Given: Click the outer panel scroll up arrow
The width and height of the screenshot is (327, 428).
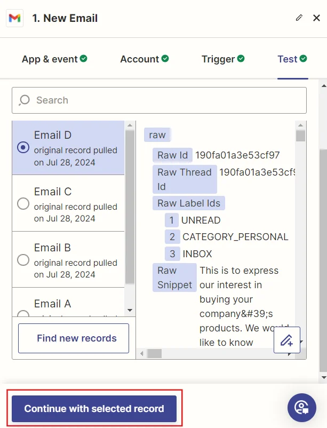Looking at the screenshot, I should pyautogui.click(x=324, y=86).
